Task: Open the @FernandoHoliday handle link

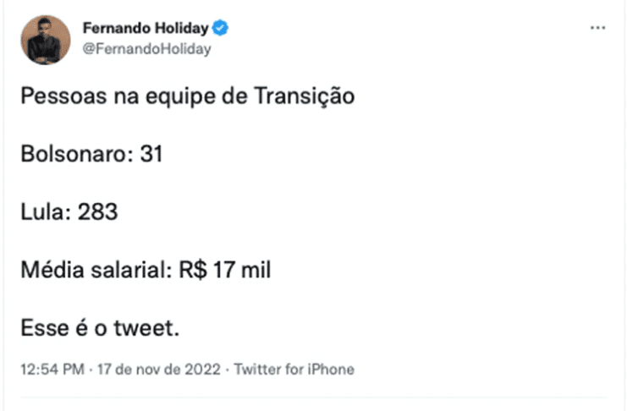Action: (x=146, y=49)
